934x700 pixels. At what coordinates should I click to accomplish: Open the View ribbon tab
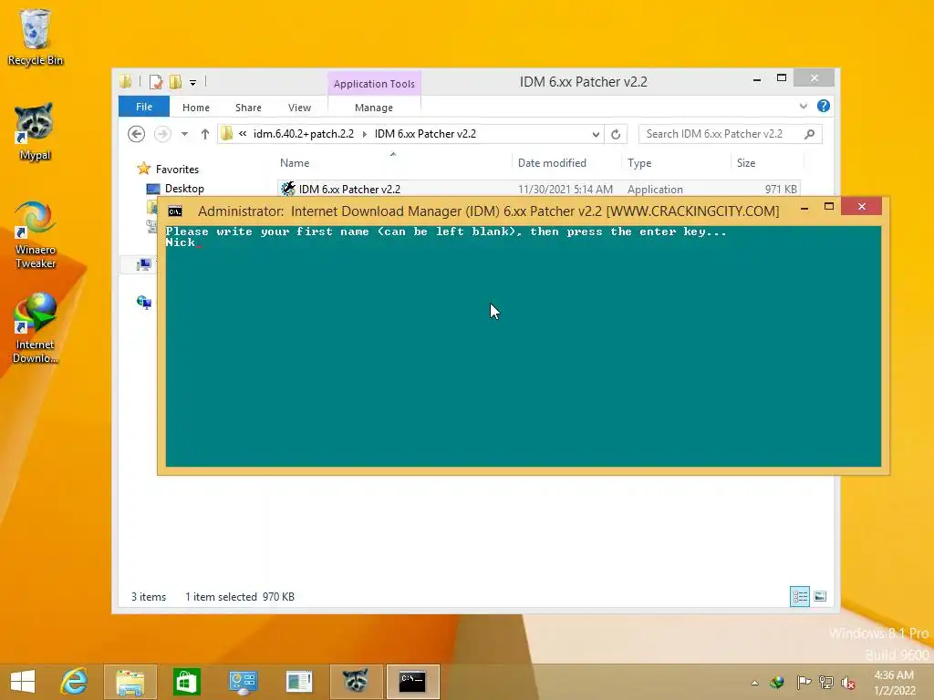point(299,108)
